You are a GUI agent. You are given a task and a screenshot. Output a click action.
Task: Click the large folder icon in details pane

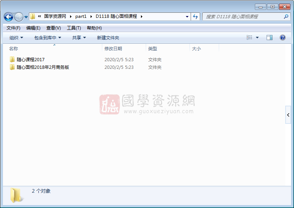tap(17, 195)
